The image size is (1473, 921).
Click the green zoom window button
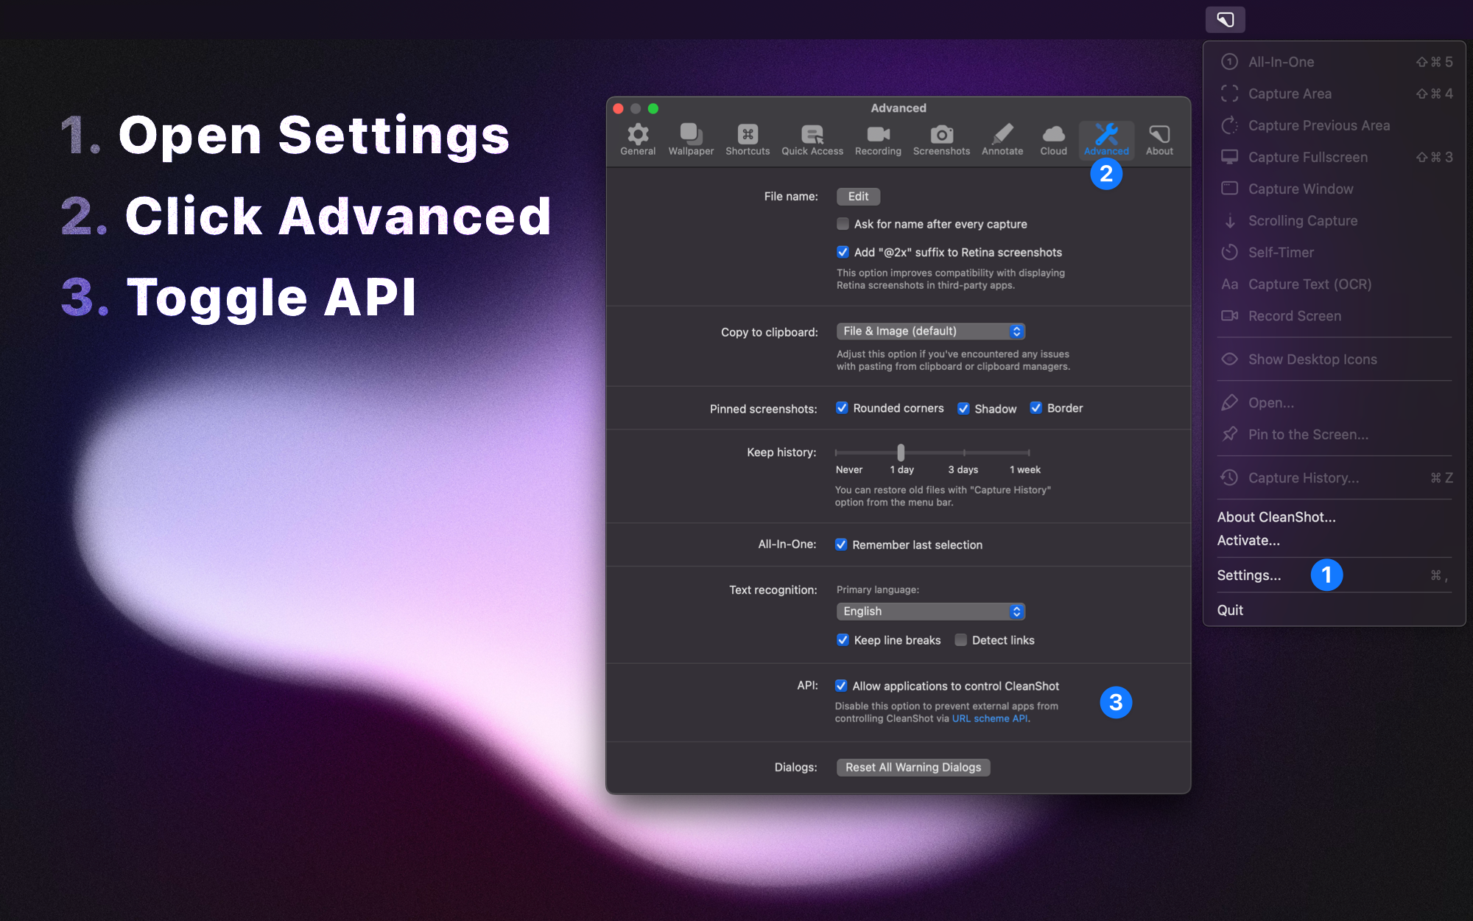(x=653, y=108)
